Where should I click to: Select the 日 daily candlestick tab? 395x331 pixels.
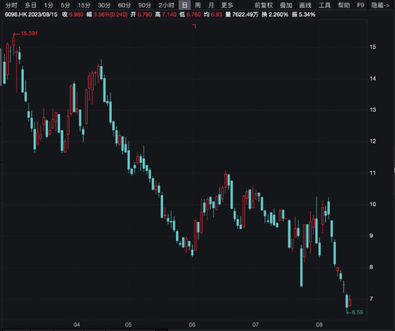click(185, 5)
